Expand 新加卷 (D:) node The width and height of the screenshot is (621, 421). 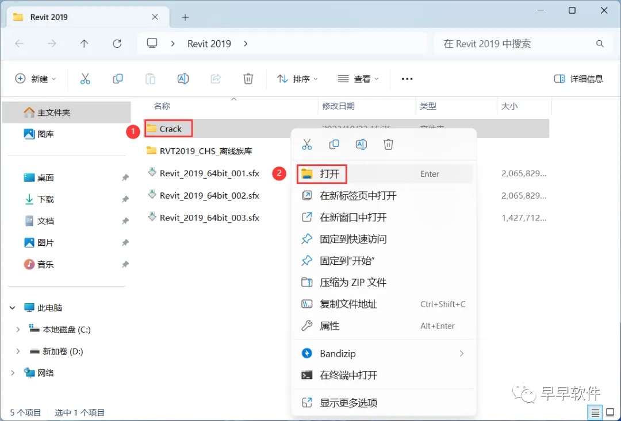click(x=18, y=351)
